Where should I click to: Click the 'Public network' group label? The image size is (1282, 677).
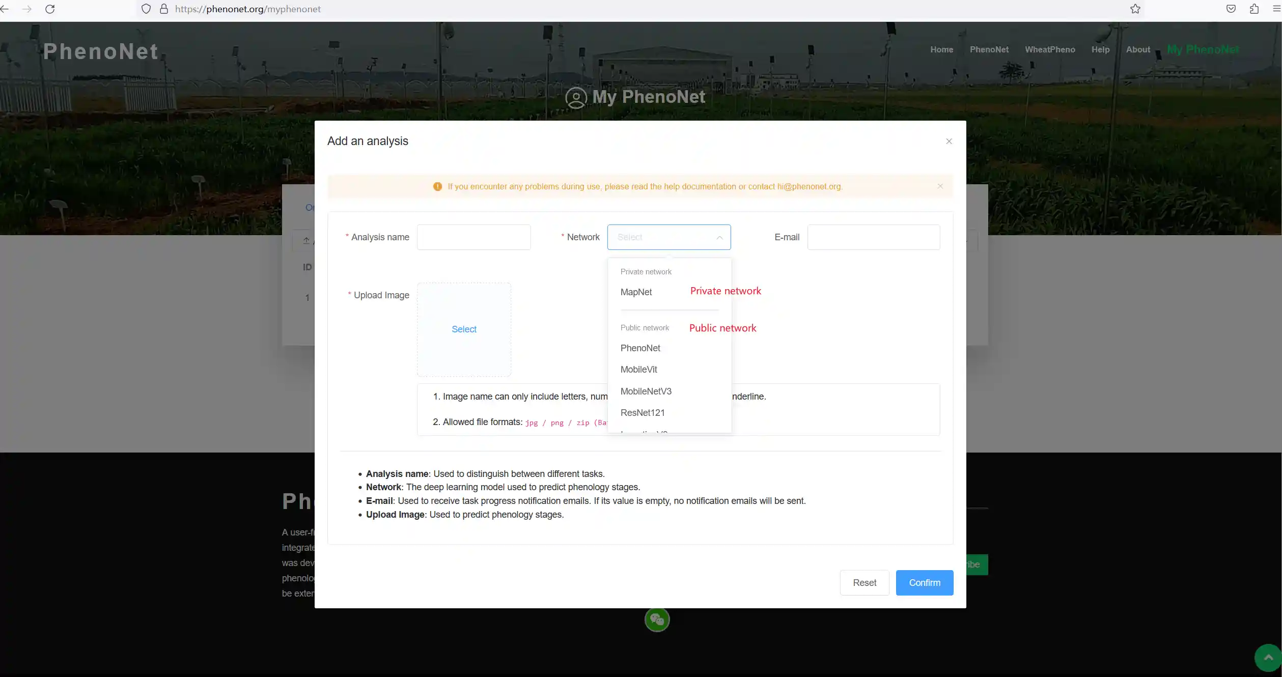645,328
